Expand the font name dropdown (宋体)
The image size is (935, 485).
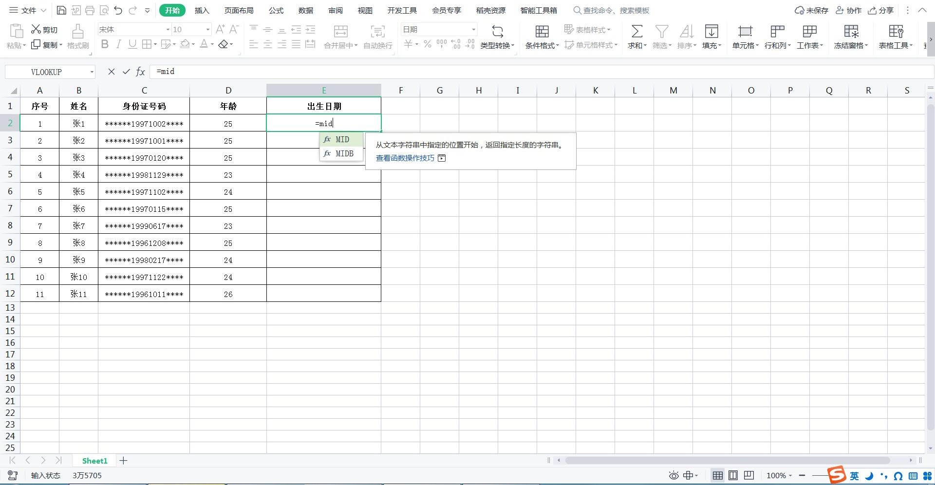(x=168, y=30)
